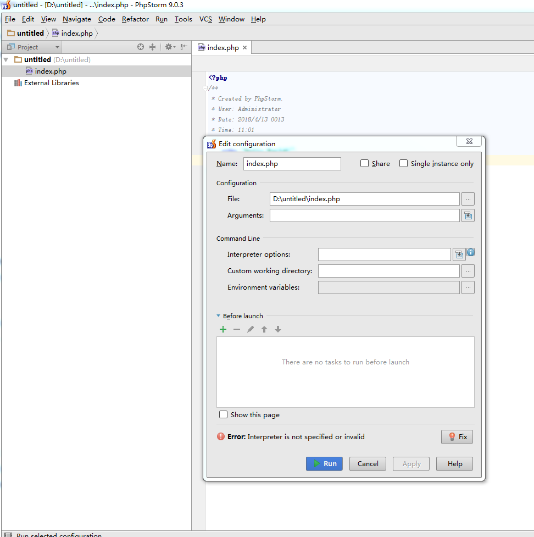The image size is (534, 537).
Task: Open the Run menu
Action: [161, 19]
